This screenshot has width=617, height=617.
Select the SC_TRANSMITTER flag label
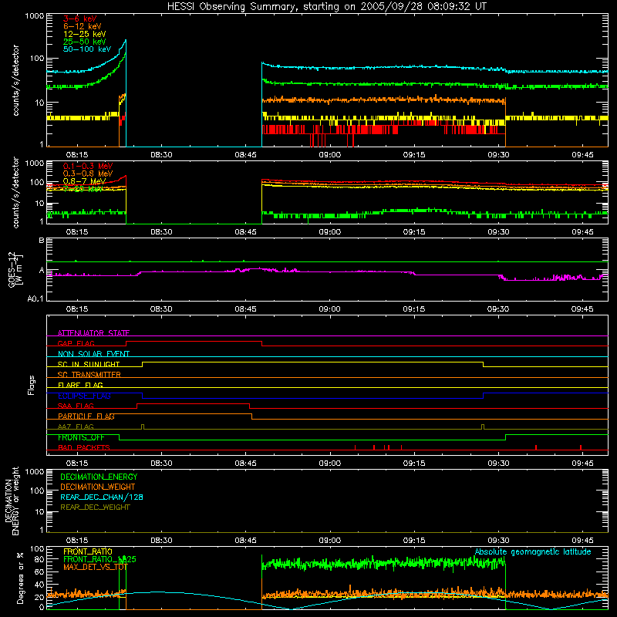pos(89,375)
